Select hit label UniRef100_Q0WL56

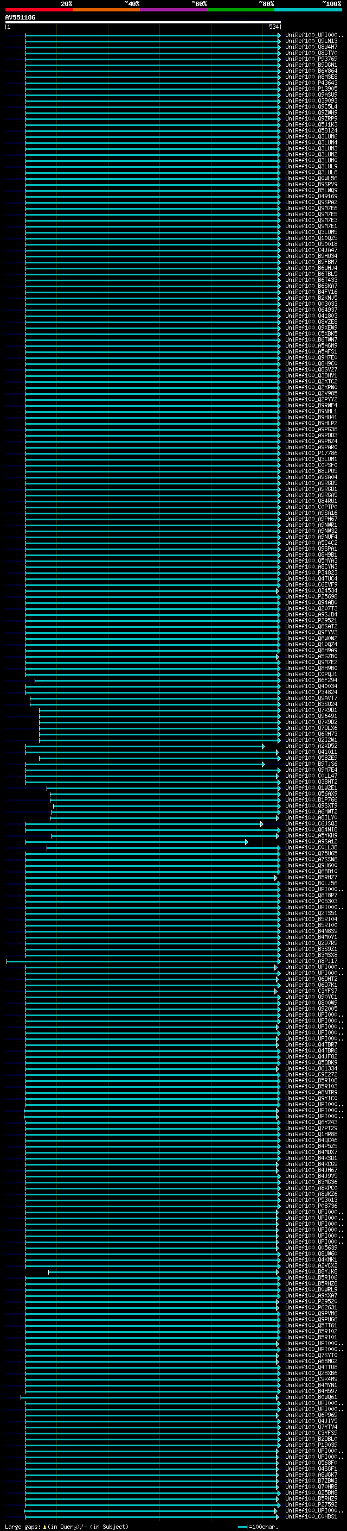pyautogui.click(x=311, y=178)
